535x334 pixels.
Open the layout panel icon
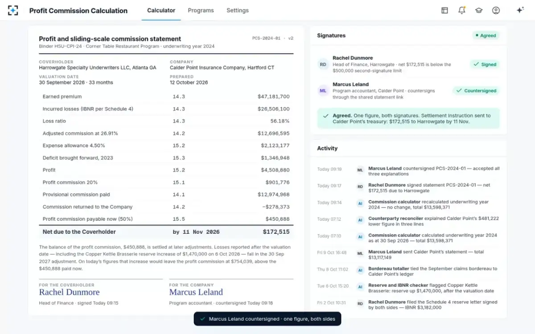[444, 10]
